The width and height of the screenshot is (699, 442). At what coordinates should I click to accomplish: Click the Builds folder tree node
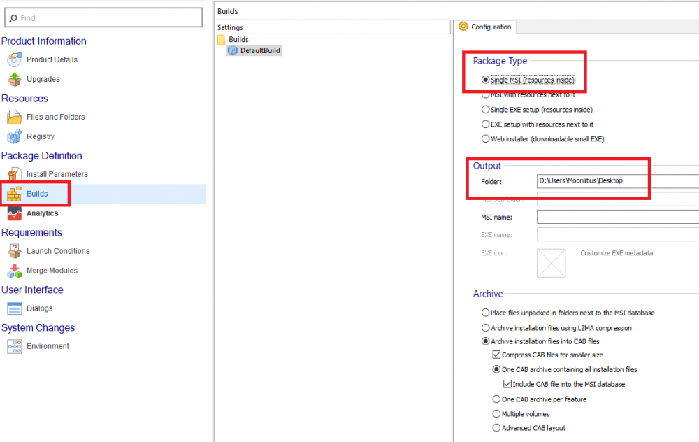pyautogui.click(x=238, y=40)
